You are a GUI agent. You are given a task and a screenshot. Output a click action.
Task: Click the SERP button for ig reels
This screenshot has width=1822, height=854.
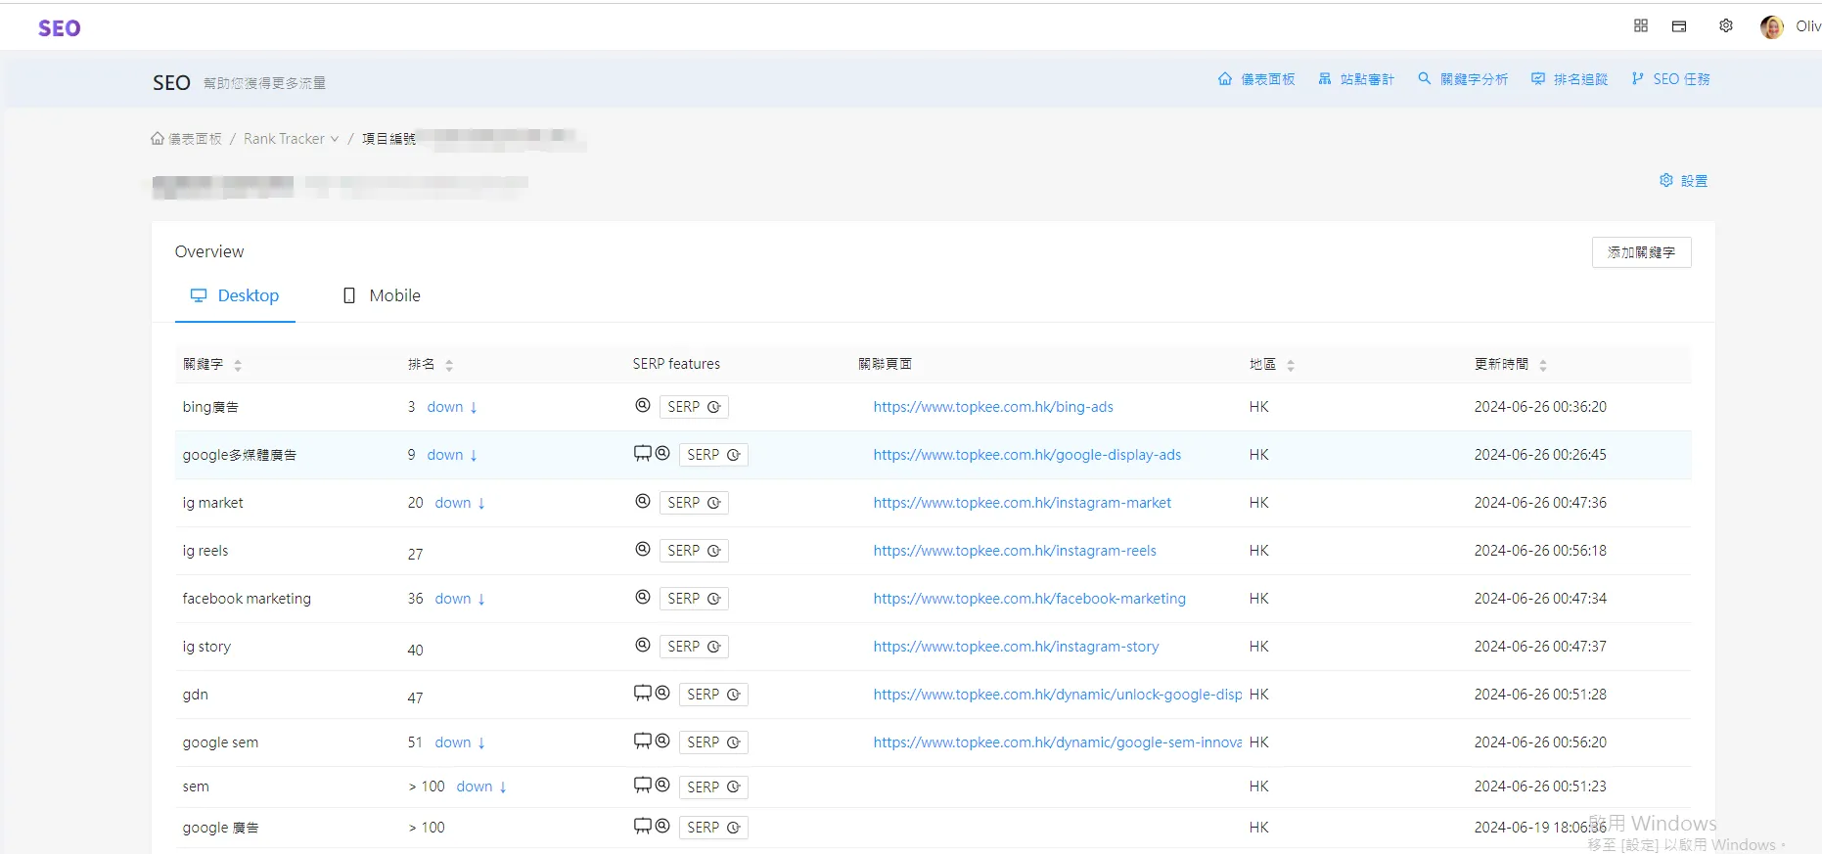pyautogui.click(x=694, y=551)
